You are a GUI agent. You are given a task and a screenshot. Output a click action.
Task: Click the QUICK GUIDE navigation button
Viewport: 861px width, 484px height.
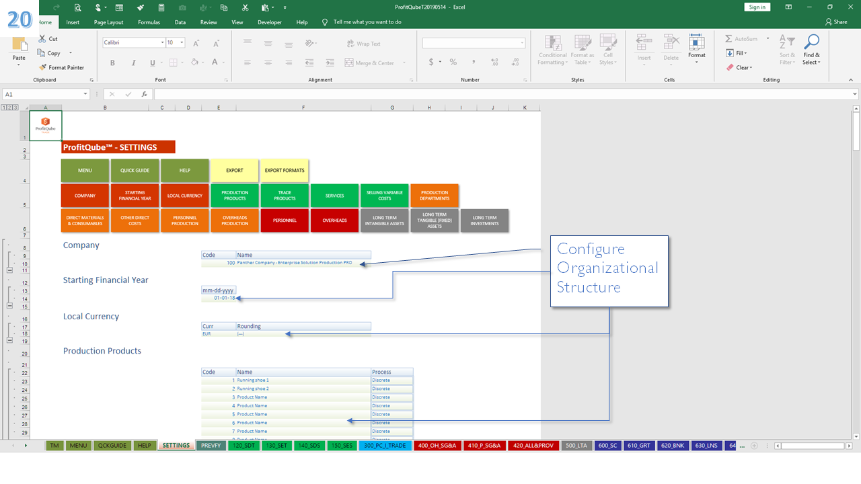(x=135, y=171)
